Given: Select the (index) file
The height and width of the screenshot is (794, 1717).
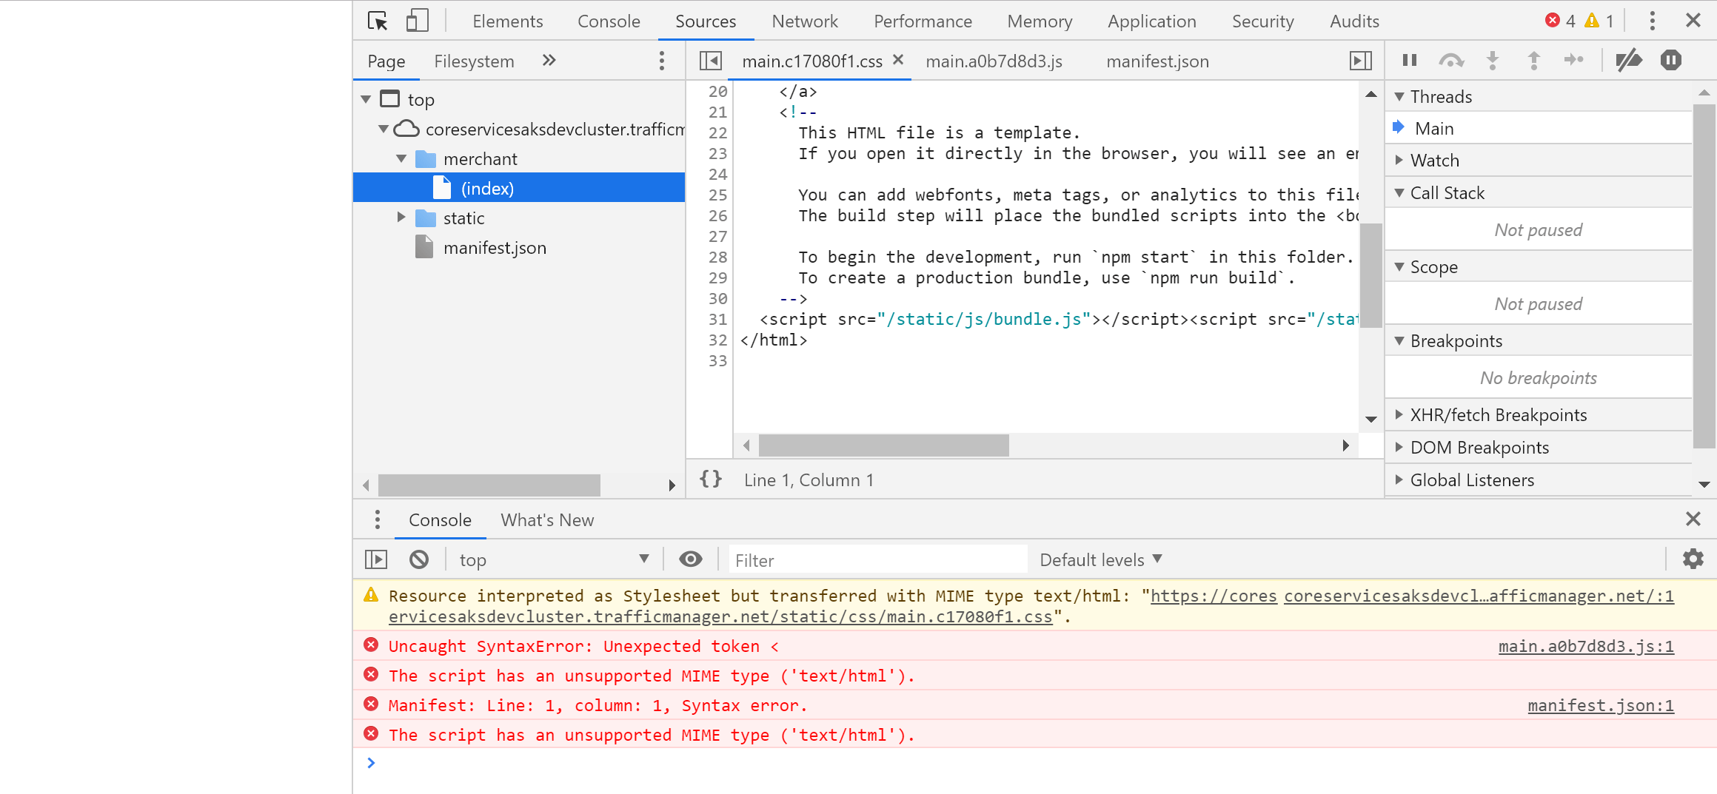Looking at the screenshot, I should tap(519, 188).
